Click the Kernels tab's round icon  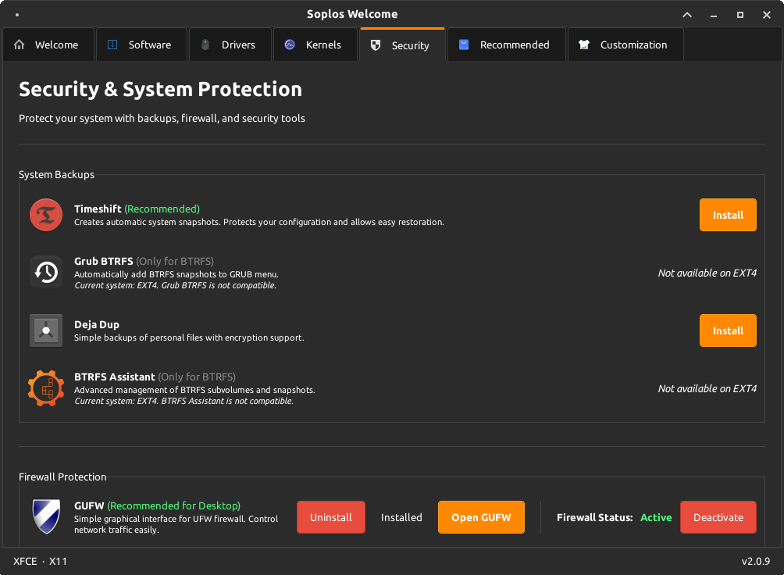290,45
